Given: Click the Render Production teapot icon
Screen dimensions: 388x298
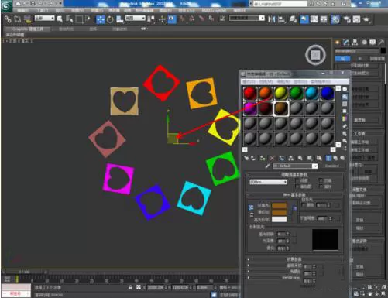Looking at the screenshot, I should 366,19.
